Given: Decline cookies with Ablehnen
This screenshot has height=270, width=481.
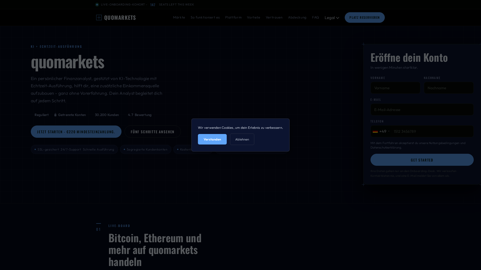Looking at the screenshot, I should click(x=242, y=139).
